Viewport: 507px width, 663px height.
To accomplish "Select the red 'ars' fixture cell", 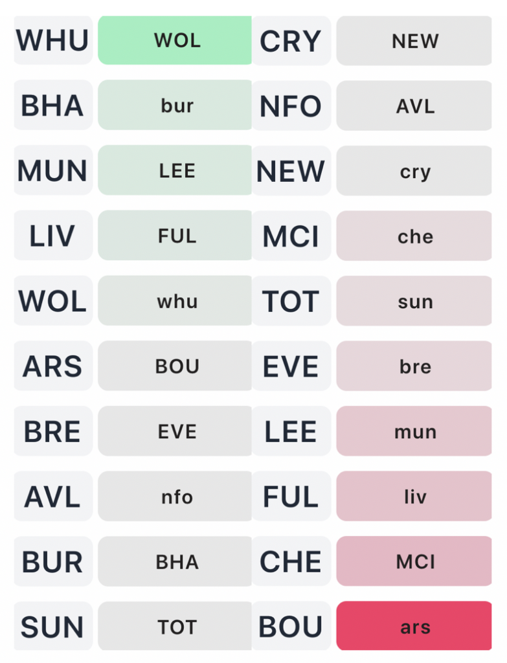I will click(414, 627).
